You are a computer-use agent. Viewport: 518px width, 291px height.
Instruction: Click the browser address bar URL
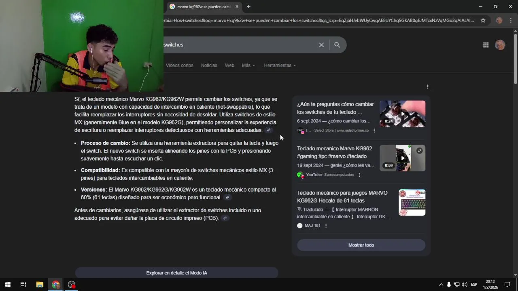[319, 20]
